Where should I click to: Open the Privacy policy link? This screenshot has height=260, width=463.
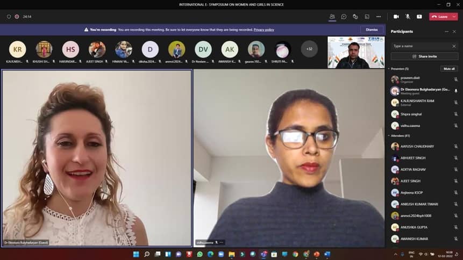tap(263, 30)
